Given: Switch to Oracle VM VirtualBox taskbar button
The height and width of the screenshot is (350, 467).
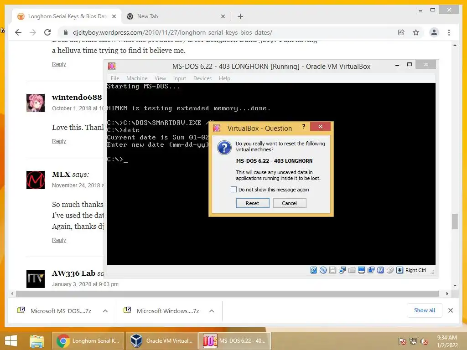Looking at the screenshot, I should [162, 341].
